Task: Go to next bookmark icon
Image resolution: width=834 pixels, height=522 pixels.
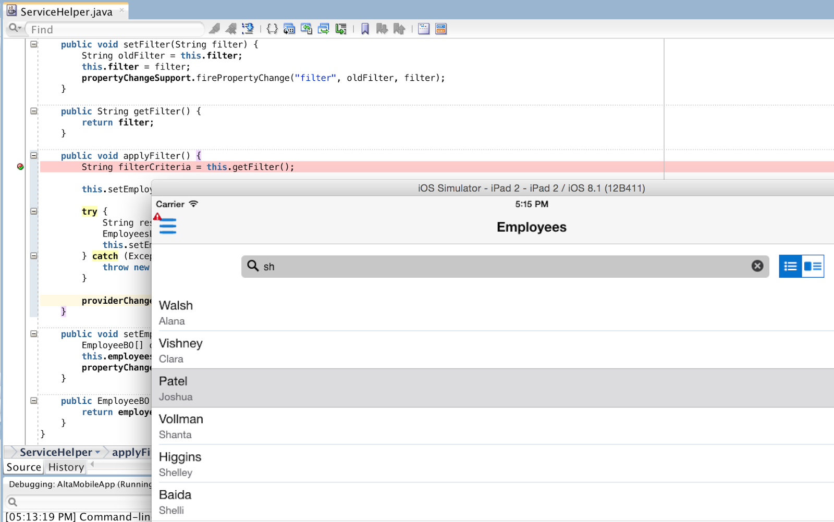Action: (x=382, y=29)
